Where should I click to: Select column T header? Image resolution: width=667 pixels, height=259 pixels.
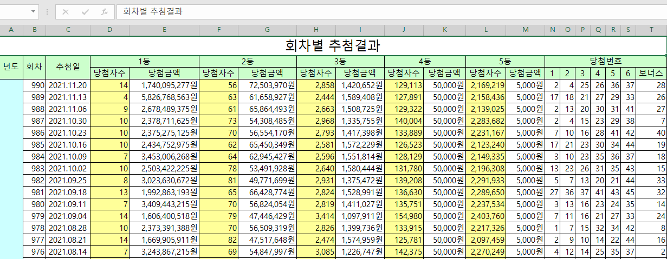[x=651, y=30]
